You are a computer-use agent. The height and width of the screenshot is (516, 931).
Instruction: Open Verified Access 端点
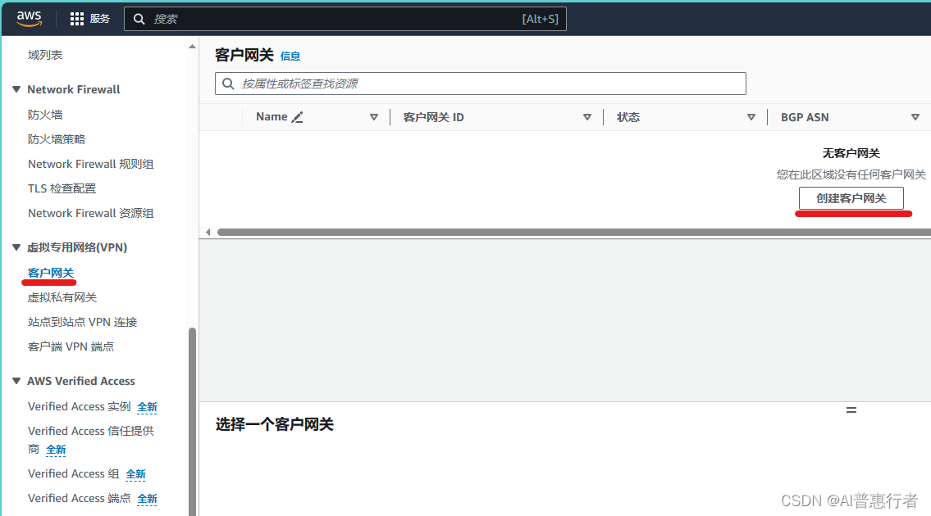coord(80,498)
